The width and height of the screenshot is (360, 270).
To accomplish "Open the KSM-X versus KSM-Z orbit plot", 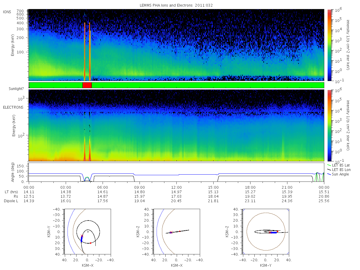I will [x=176, y=232].
